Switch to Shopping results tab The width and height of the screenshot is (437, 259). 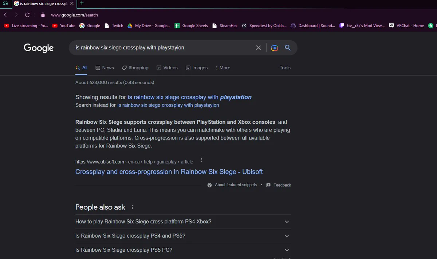click(135, 68)
